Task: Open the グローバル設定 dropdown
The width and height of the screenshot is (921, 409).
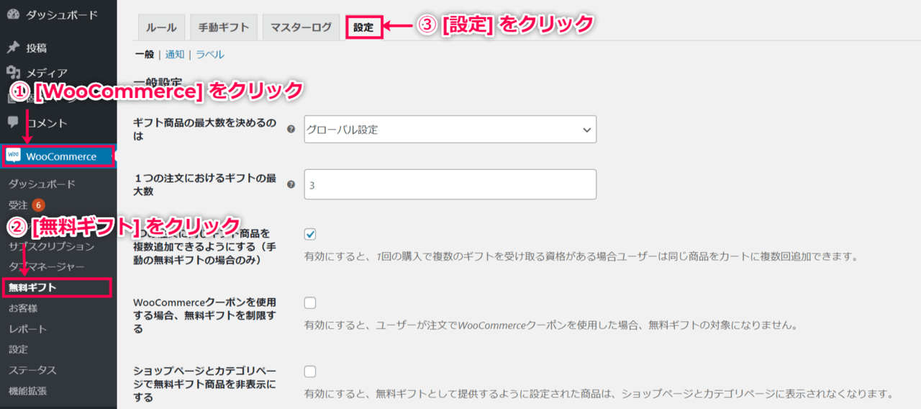Action: (450, 130)
